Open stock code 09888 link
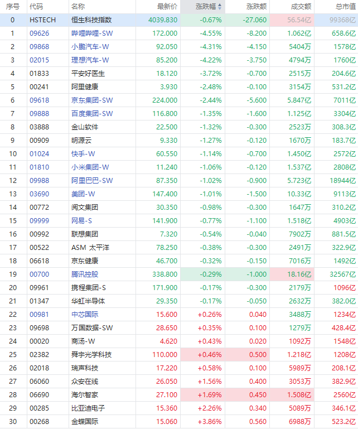The height and width of the screenshot is (429, 358). [x=40, y=114]
